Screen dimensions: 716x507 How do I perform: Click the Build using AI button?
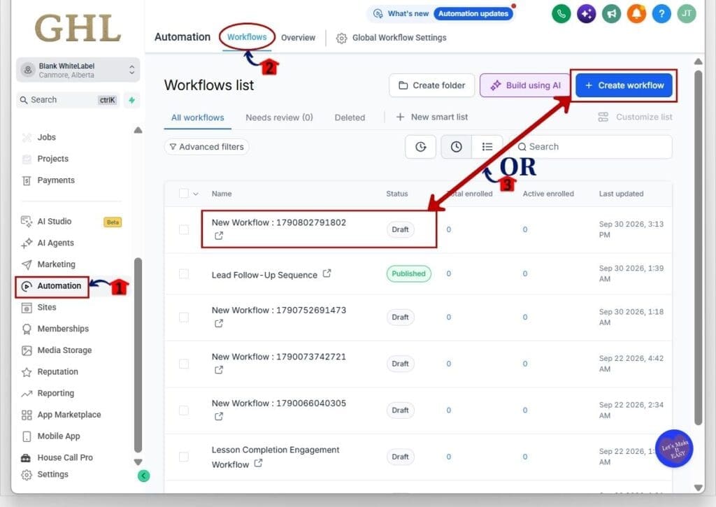pos(525,85)
